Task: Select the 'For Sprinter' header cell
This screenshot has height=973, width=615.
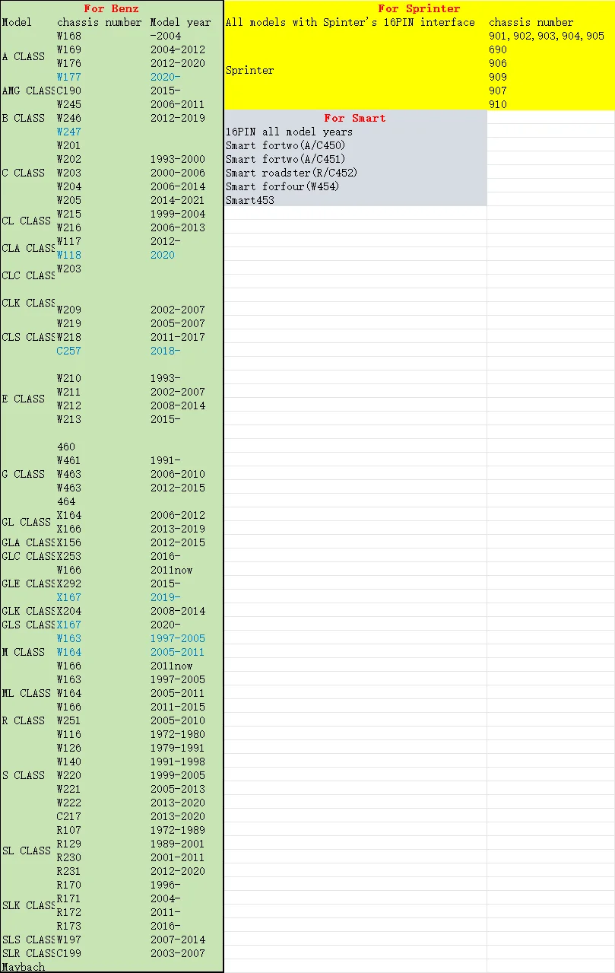Action: point(419,8)
